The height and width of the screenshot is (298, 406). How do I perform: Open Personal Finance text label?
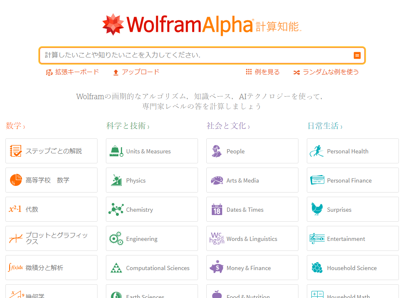(x=349, y=180)
